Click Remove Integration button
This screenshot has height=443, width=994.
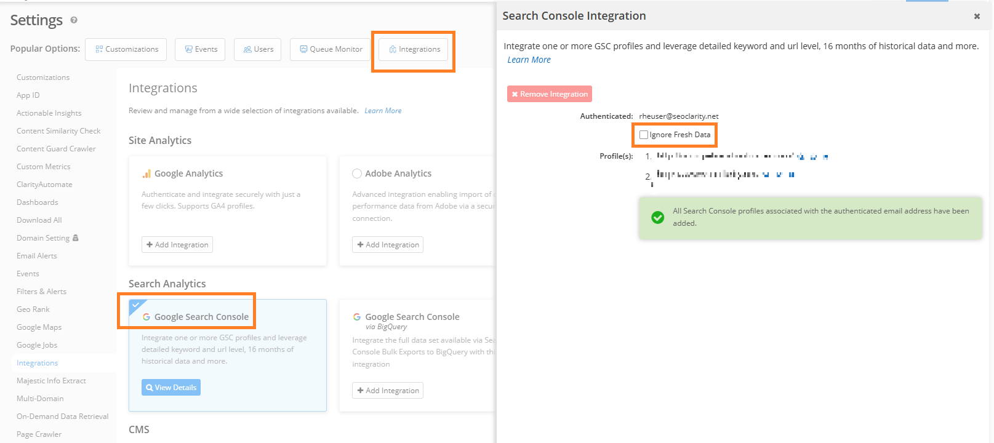(x=550, y=94)
